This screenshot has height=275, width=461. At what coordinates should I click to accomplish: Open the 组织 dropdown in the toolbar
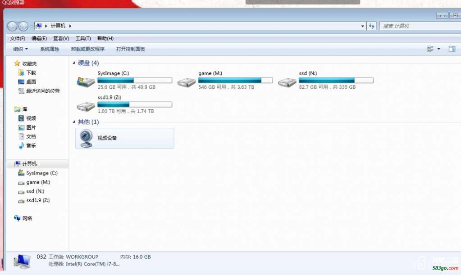tap(21, 49)
